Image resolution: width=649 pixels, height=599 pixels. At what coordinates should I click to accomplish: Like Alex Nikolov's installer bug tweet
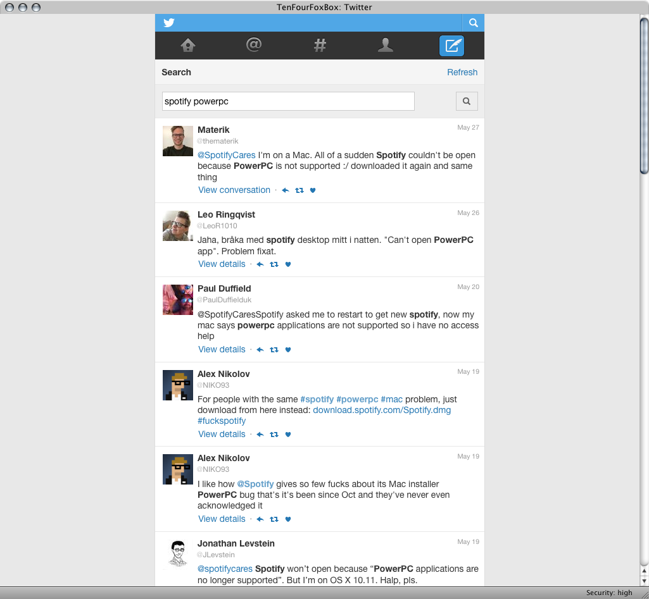click(x=288, y=519)
